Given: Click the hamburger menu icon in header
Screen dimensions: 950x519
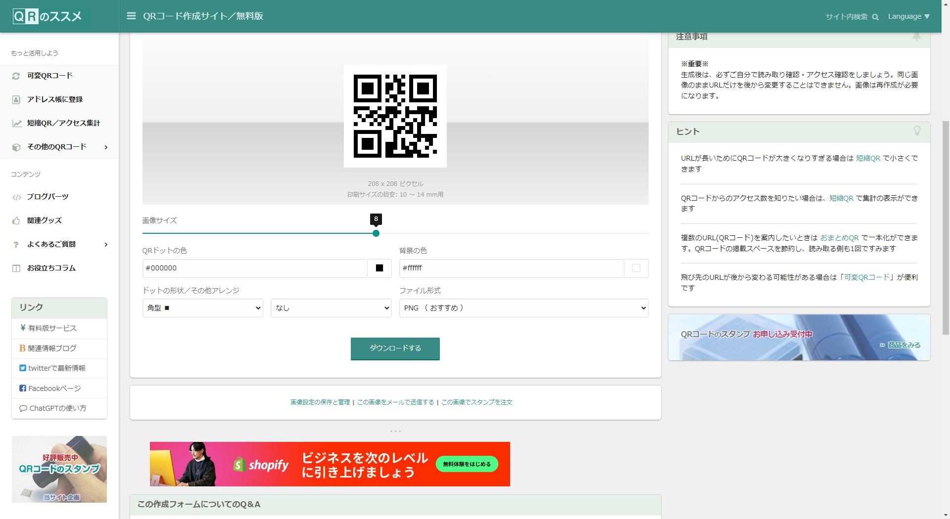Looking at the screenshot, I should coord(131,16).
